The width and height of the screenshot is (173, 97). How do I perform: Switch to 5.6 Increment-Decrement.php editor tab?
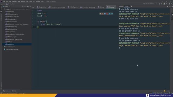click(57, 7)
